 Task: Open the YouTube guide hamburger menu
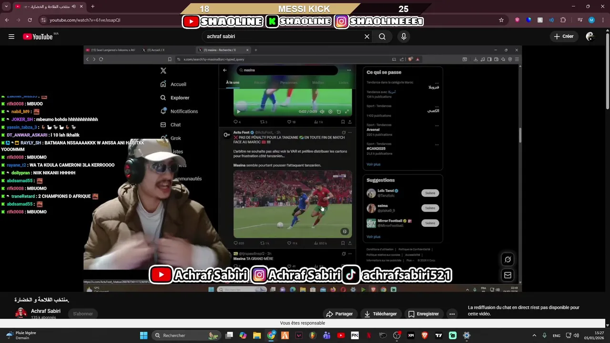pos(11,36)
